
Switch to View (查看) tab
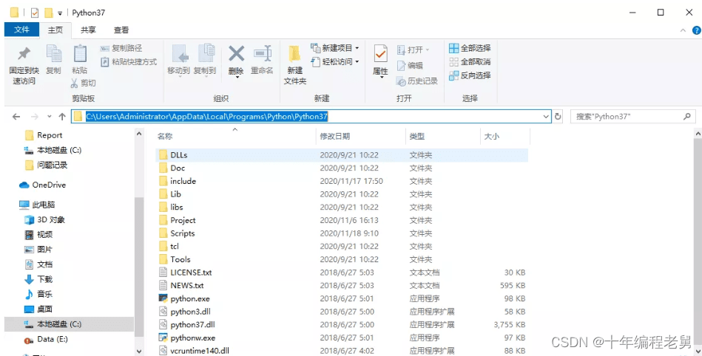point(121,30)
